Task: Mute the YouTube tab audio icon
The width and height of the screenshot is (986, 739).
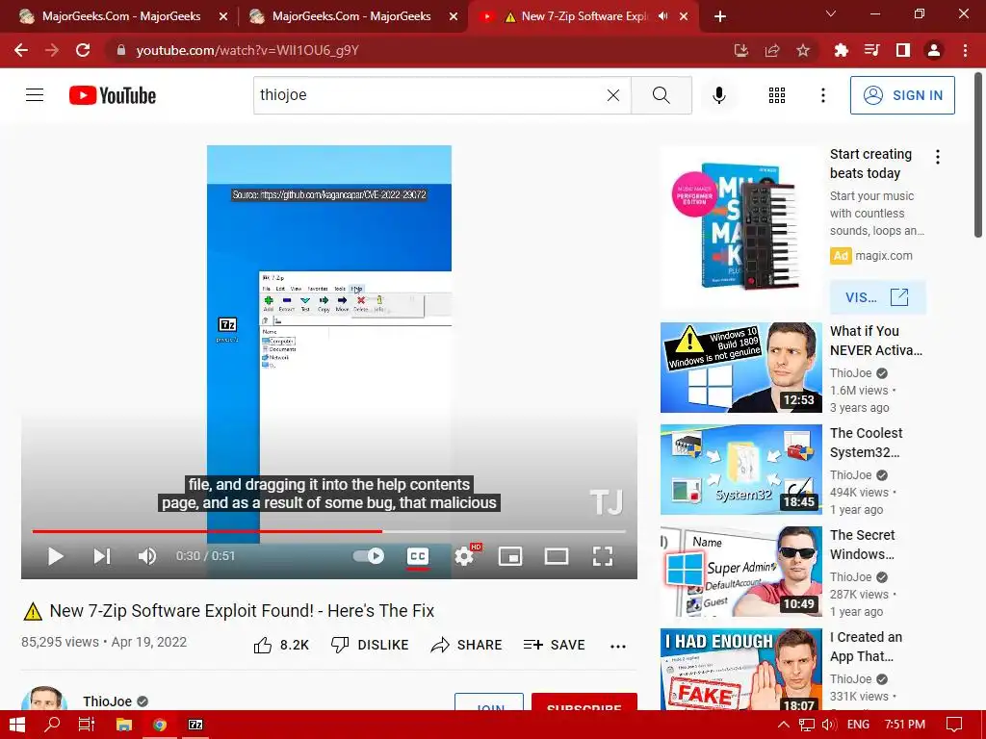Action: (662, 16)
